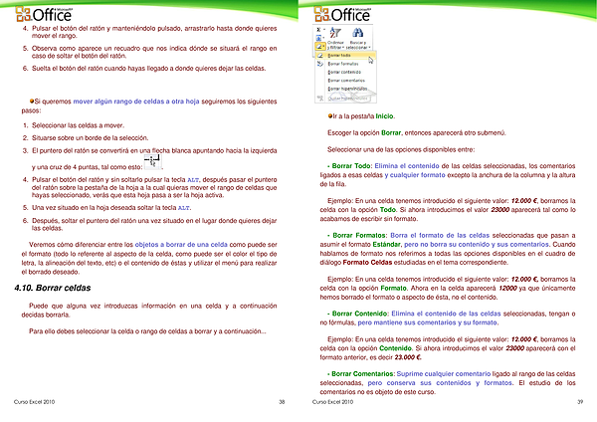Click green 'Contenido' in 'con la opción Contenido'
Image resolution: width=597 pixels, height=422 pixels.
coord(396,348)
